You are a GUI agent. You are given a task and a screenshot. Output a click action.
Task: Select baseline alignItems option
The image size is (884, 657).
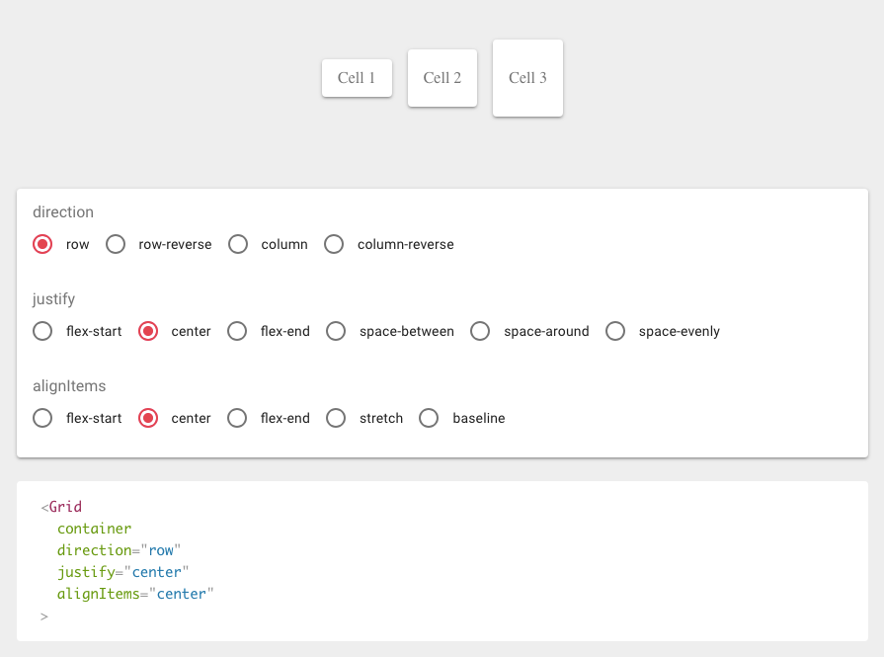tap(429, 418)
